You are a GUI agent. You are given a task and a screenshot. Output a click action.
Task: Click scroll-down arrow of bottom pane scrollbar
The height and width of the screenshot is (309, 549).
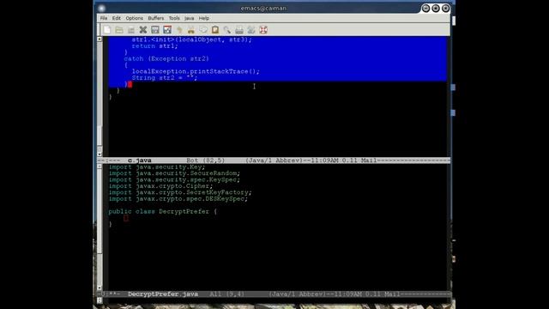(100, 288)
